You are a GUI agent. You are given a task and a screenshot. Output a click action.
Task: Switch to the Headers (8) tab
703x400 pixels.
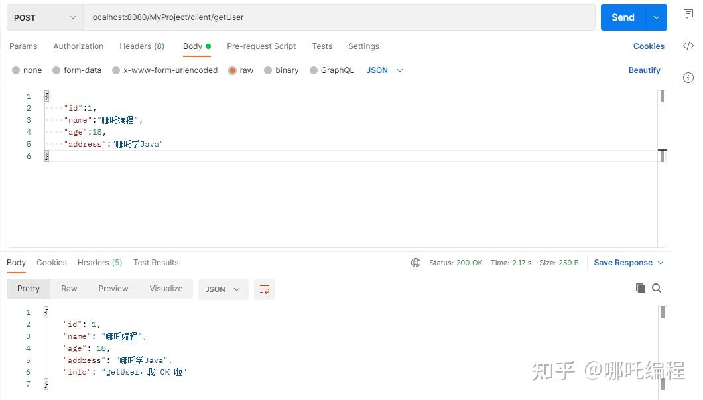[x=141, y=46]
